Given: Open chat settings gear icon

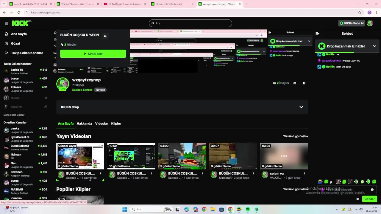Looking at the screenshot, I should pyautogui.click(x=357, y=199).
